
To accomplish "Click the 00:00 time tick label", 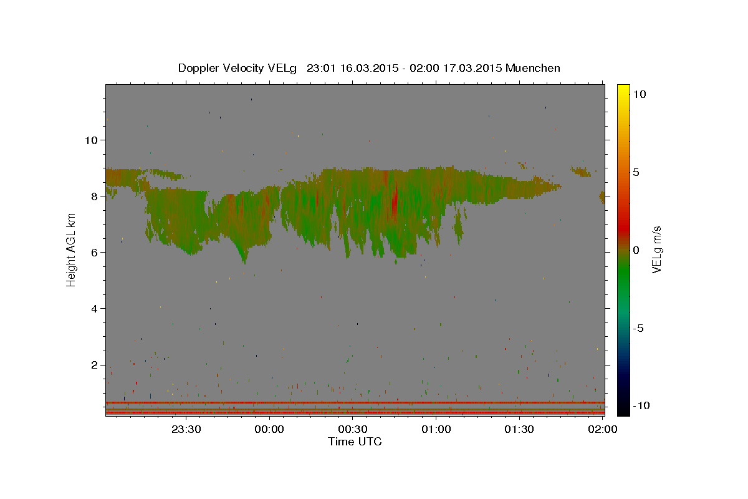I will click(x=269, y=429).
